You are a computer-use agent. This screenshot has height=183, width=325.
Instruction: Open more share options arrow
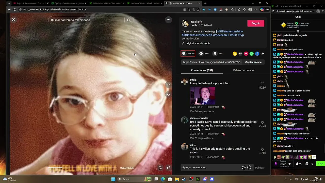(263, 54)
